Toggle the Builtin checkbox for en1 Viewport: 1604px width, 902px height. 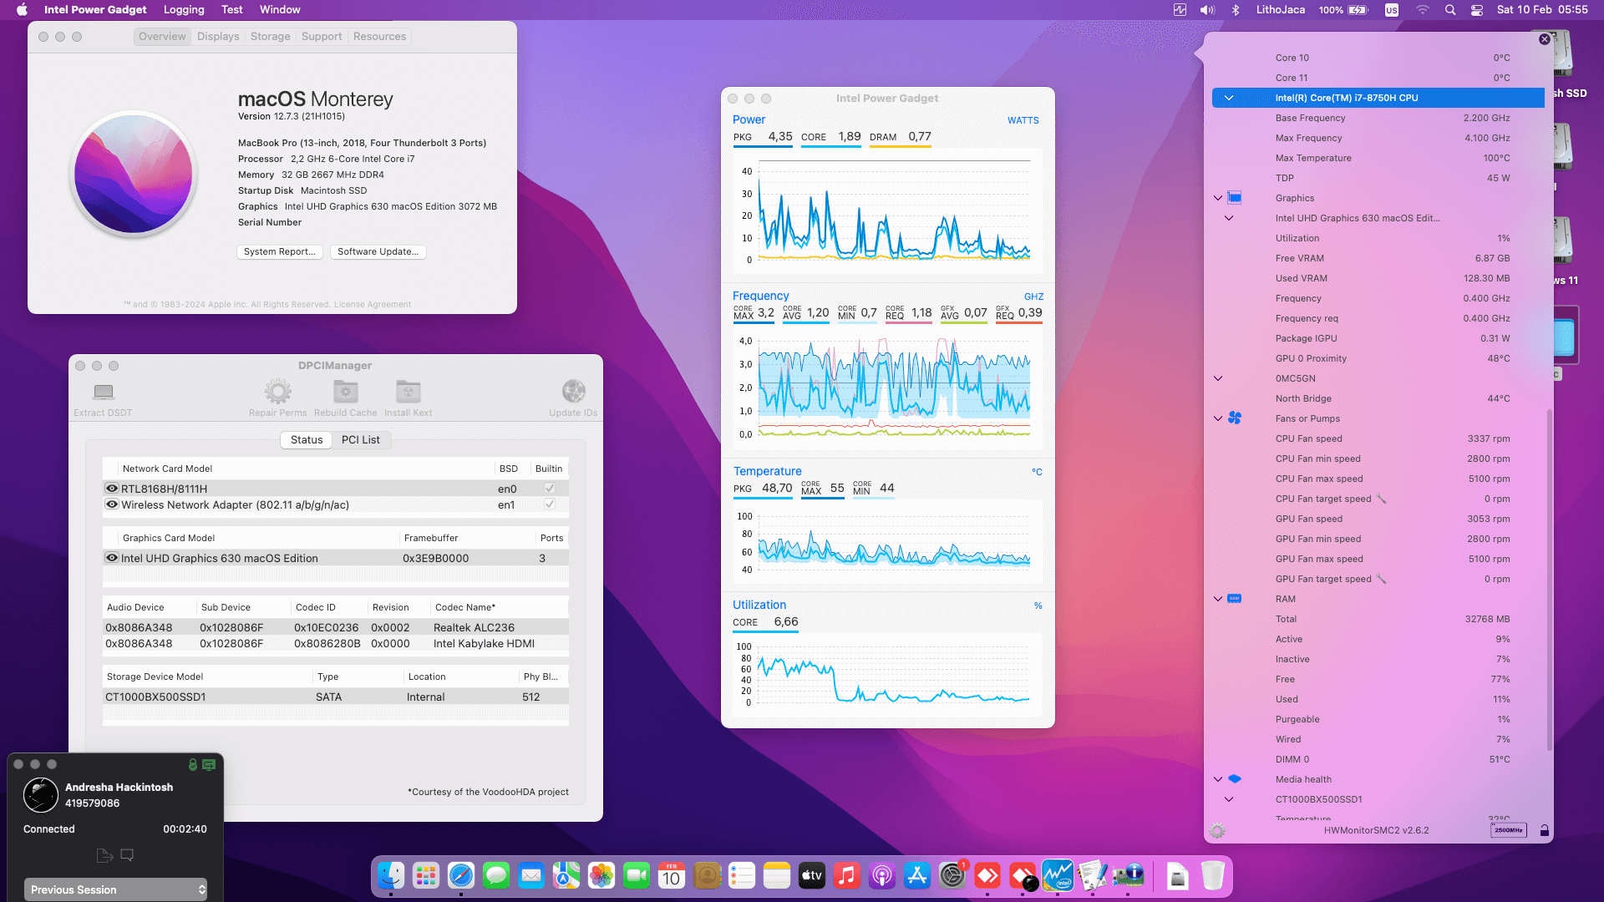click(x=549, y=504)
